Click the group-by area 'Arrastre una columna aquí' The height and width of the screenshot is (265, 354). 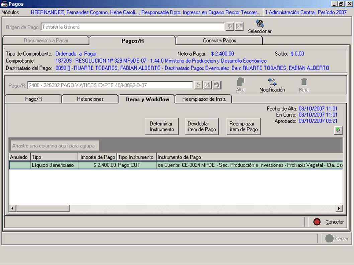coord(55,146)
